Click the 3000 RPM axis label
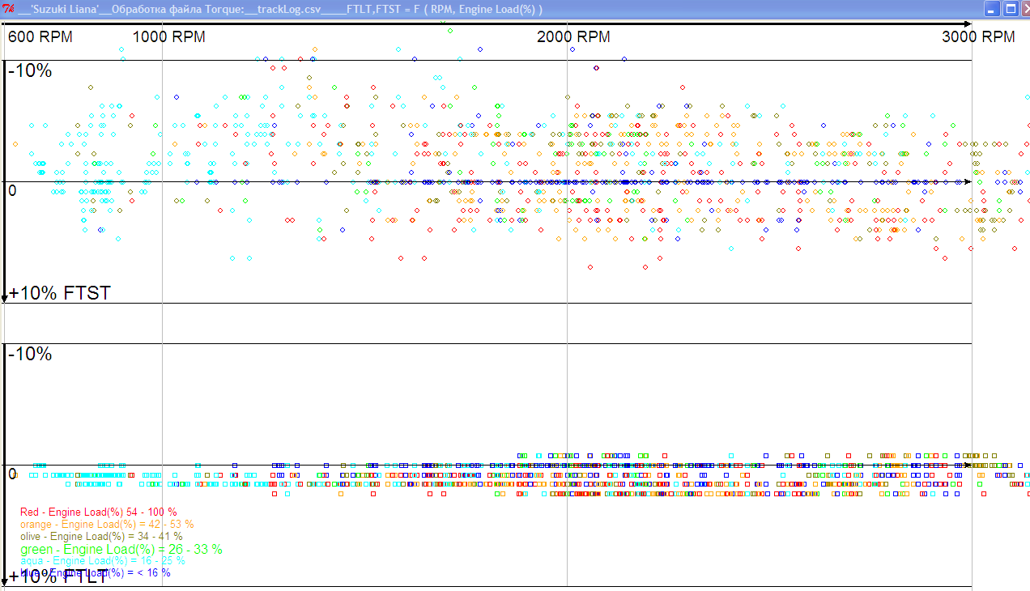Viewport: 1030px width, 591px height. click(978, 37)
